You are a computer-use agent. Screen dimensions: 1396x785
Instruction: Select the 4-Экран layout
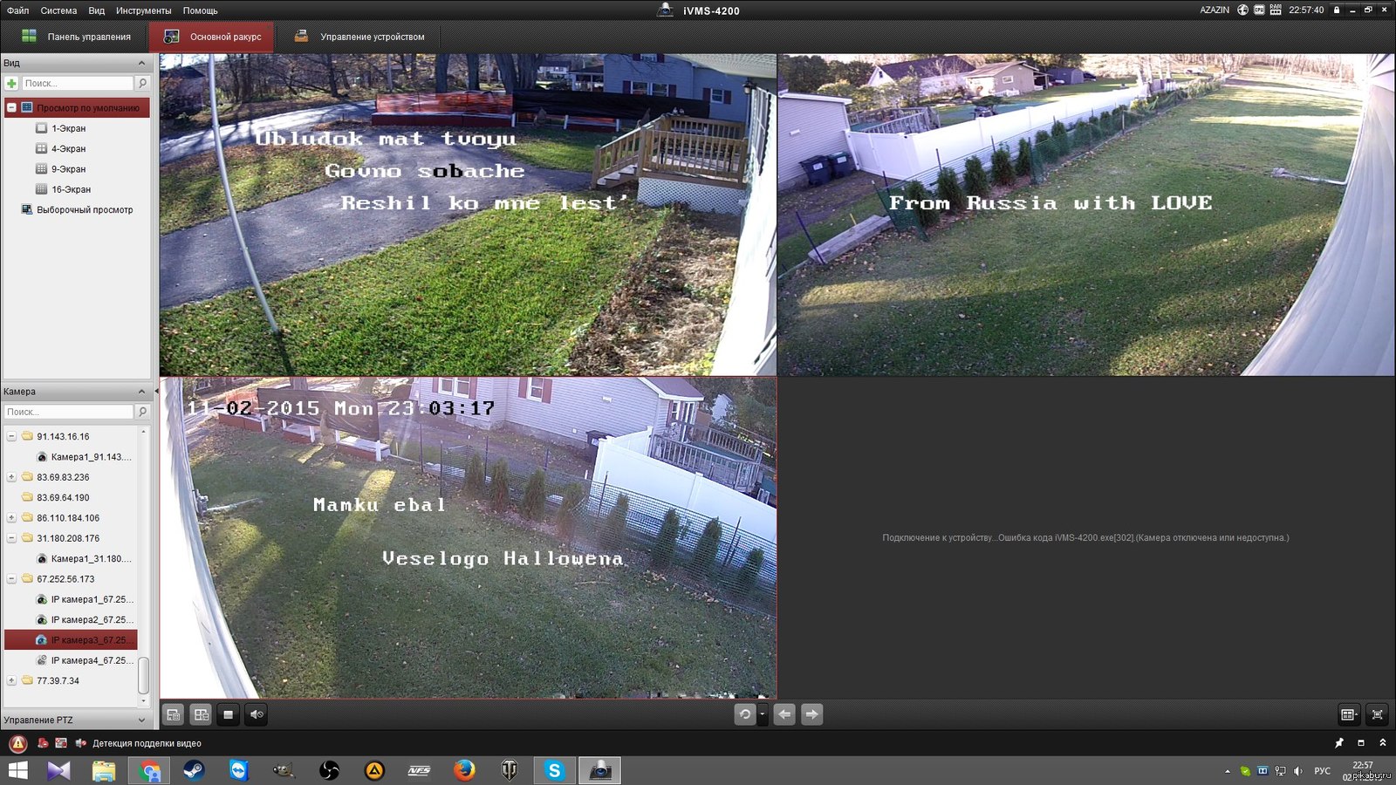point(68,149)
